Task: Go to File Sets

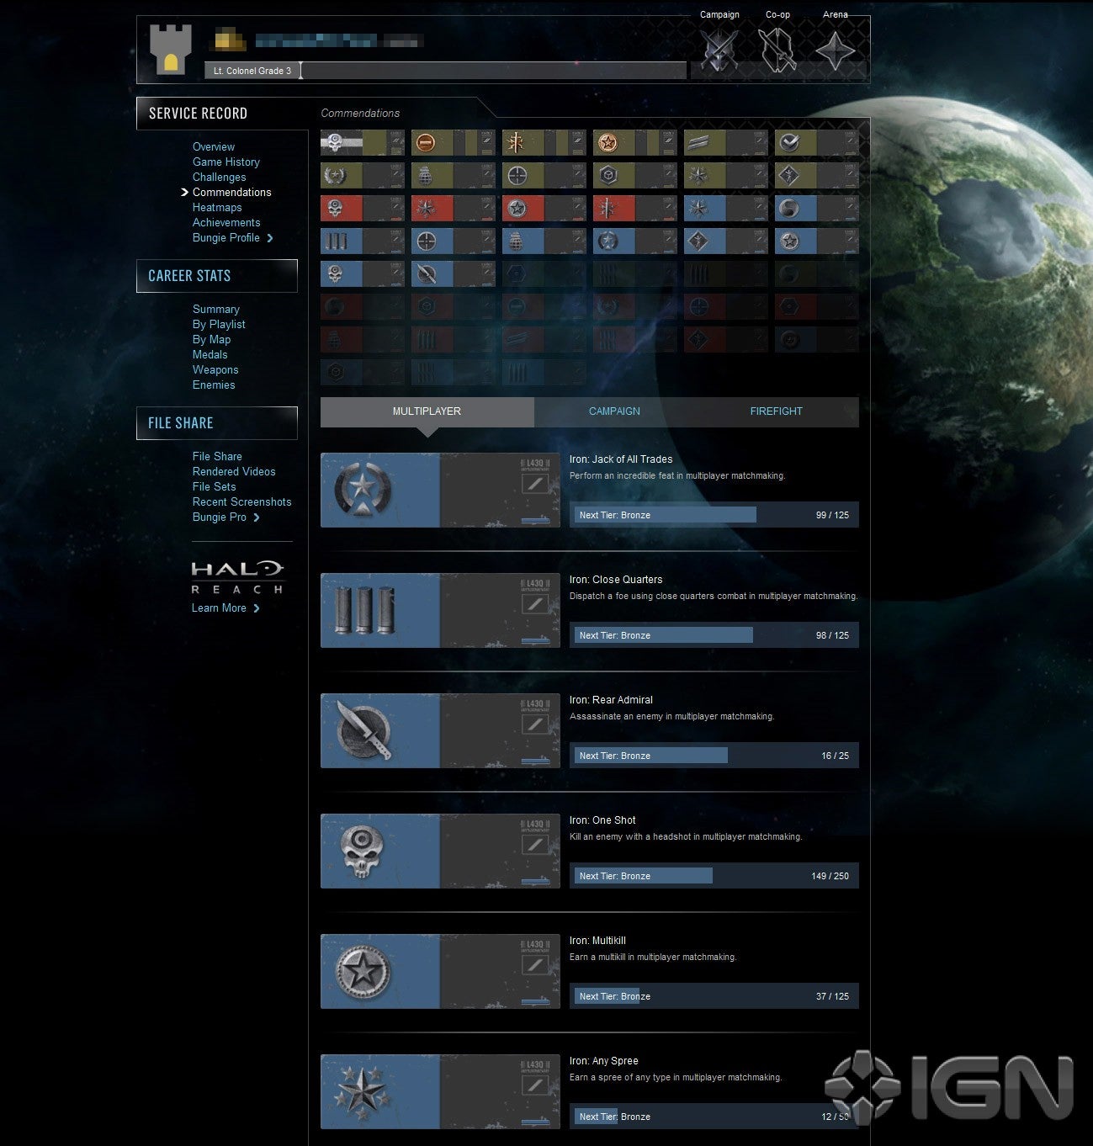Action: 215,487
